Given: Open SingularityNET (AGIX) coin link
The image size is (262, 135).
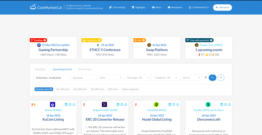Looking at the screenshot, I should click(105, 110).
